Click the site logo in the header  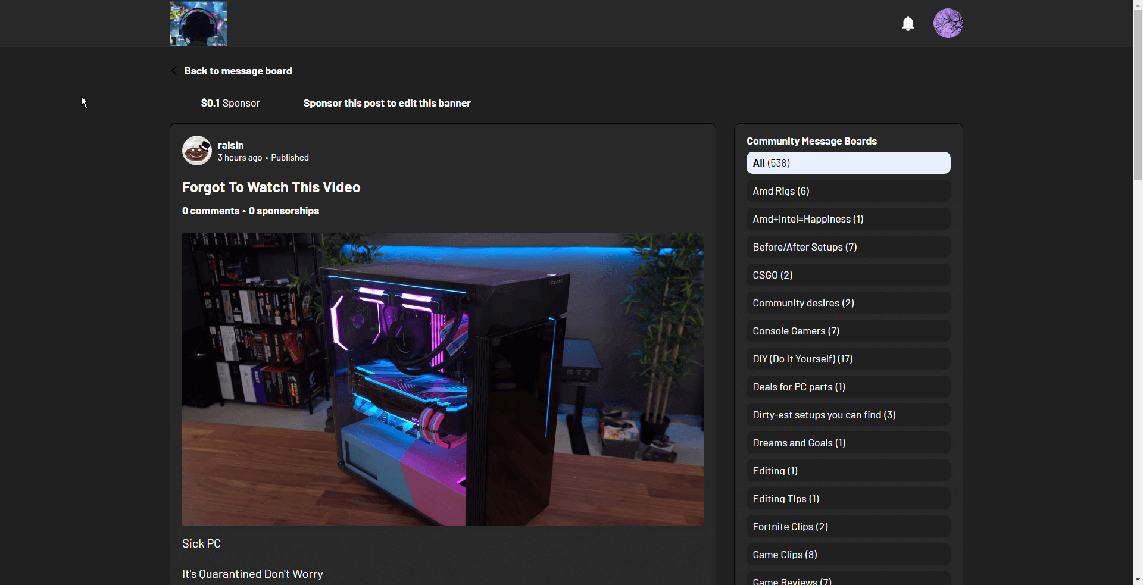tap(197, 23)
